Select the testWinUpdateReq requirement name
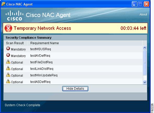This screenshot has height=113, width=154. [x=44, y=75]
